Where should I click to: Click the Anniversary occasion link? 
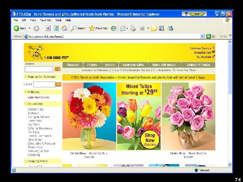coord(36,109)
